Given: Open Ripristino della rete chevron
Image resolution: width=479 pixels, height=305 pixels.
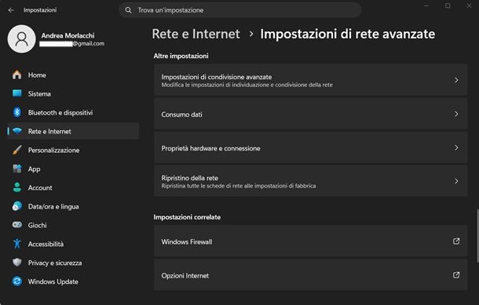Looking at the screenshot, I should pyautogui.click(x=456, y=181).
